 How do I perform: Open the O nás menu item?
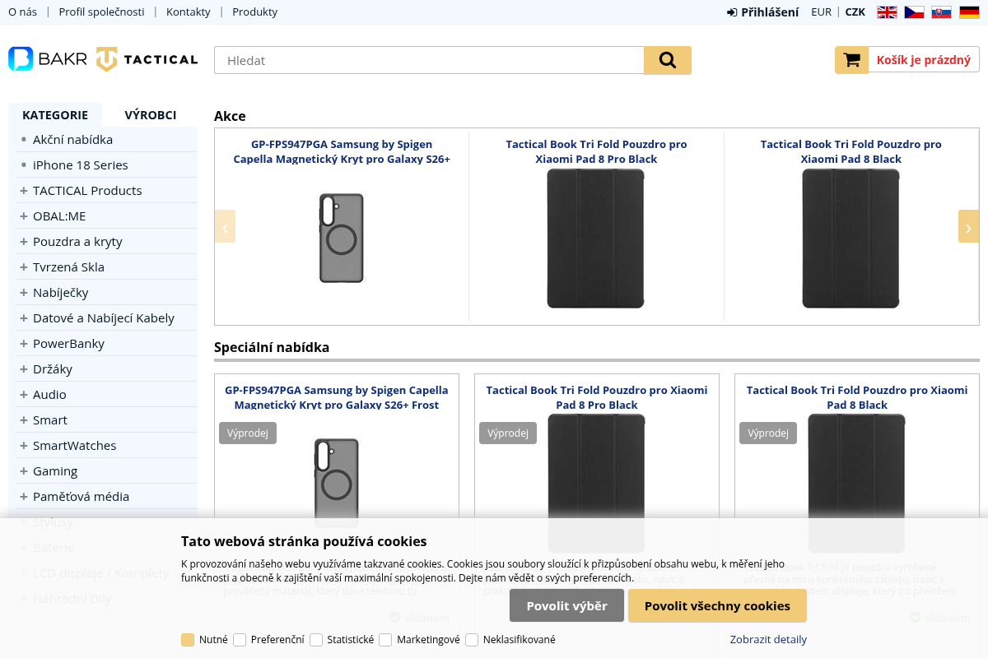(x=22, y=12)
